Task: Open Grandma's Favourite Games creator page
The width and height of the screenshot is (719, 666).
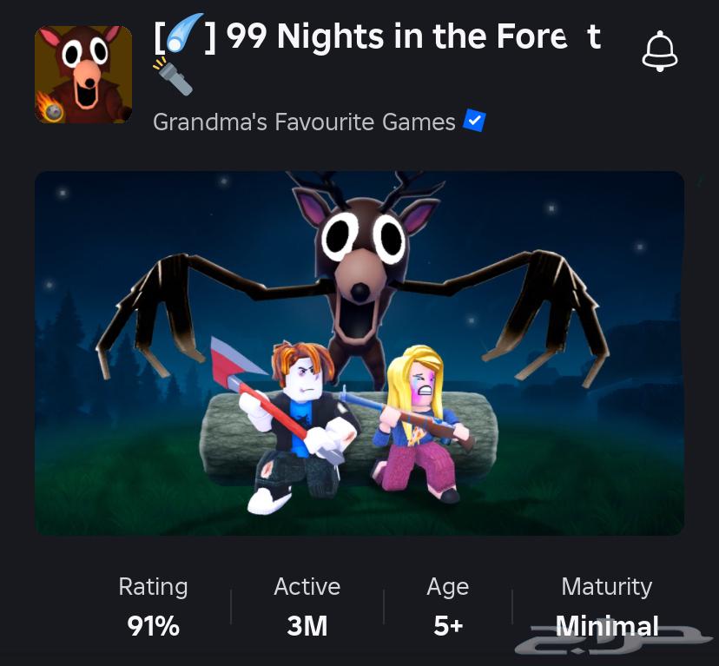Action: (304, 122)
